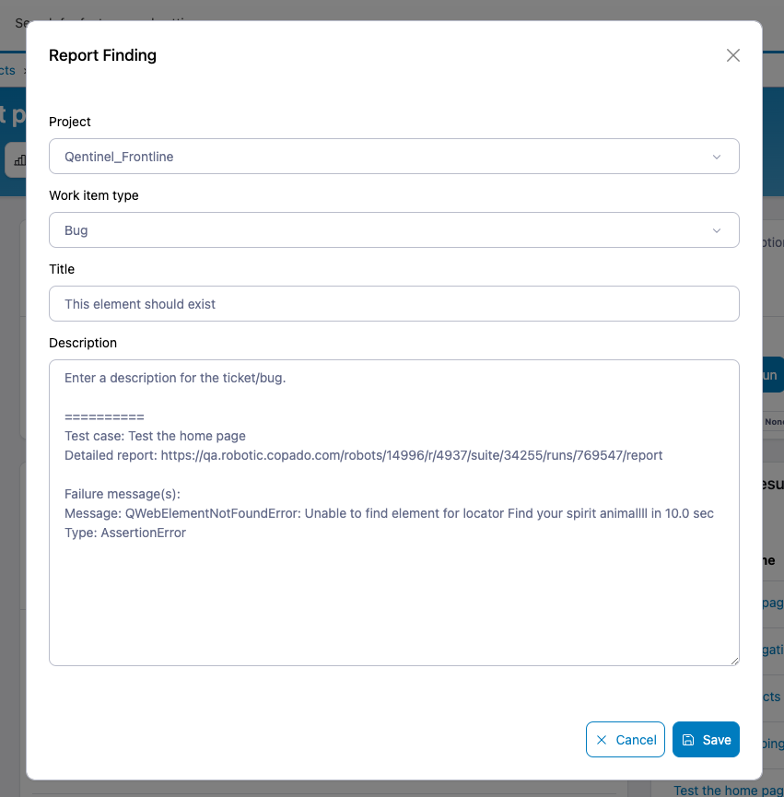Grab the Description textarea resize handle
The height and width of the screenshot is (797, 784).
[x=734, y=660]
